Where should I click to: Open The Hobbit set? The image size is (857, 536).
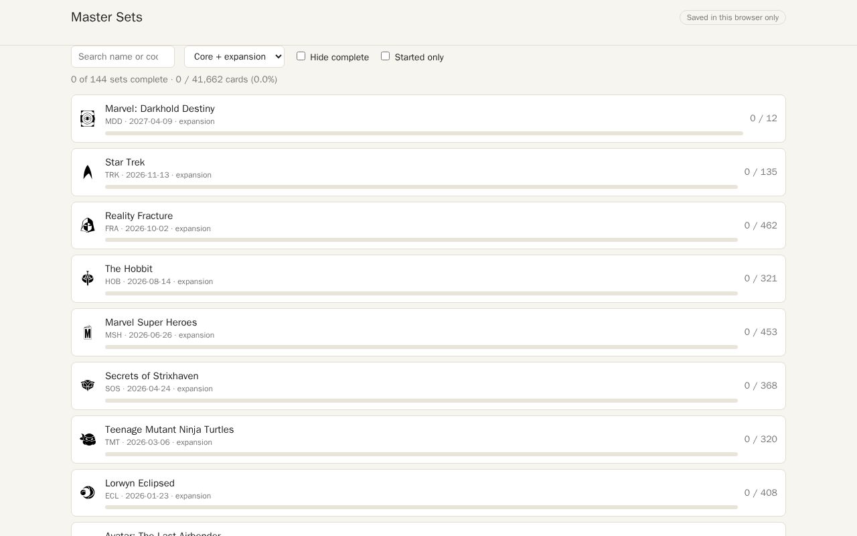coord(428,279)
